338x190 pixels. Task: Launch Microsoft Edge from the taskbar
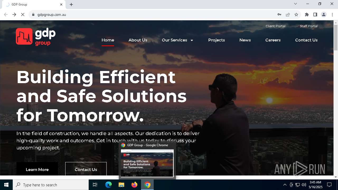pyautogui.click(x=109, y=185)
